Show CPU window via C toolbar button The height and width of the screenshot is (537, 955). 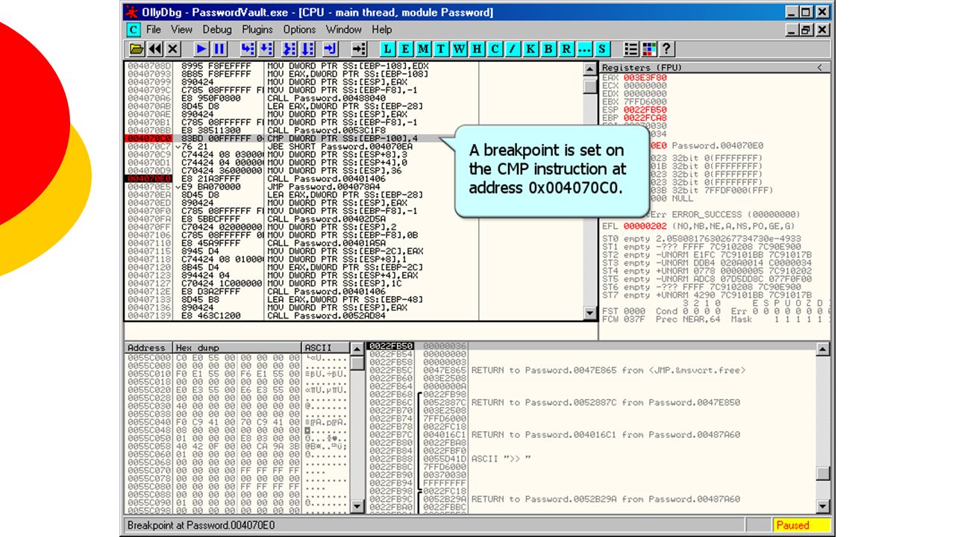coord(495,49)
